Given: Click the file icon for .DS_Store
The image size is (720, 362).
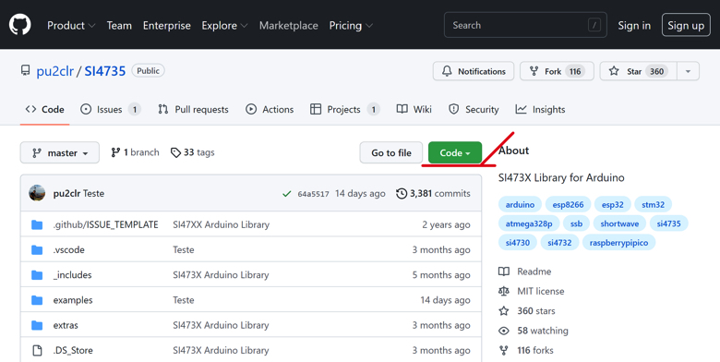Looking at the screenshot, I should click(x=37, y=350).
